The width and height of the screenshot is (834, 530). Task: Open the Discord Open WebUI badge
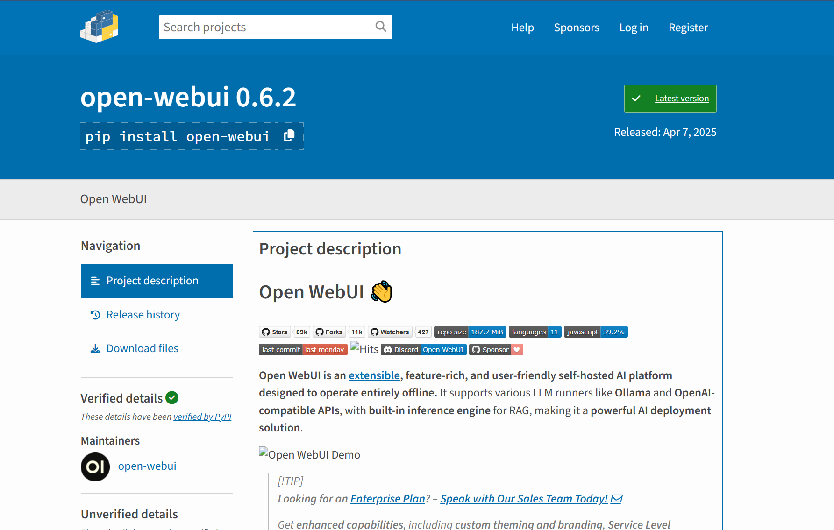pos(424,350)
